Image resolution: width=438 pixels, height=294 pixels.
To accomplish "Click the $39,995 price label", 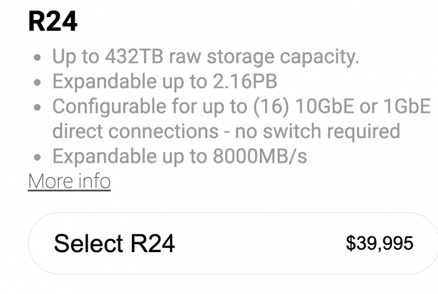I will tap(379, 243).
